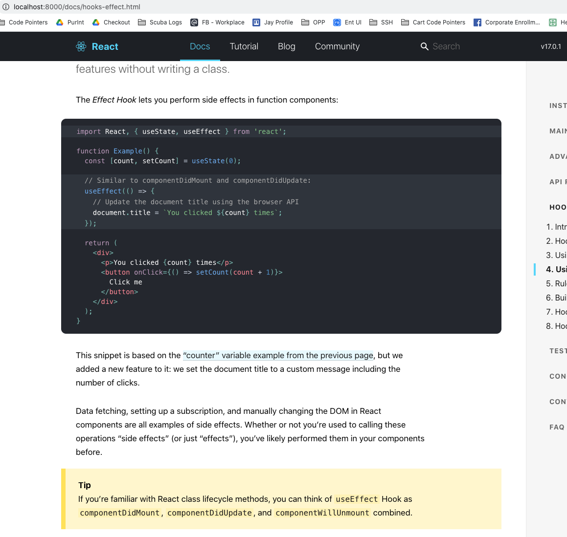Open the OPP bookmark folder icon
This screenshot has width=567, height=537.
coord(305,22)
